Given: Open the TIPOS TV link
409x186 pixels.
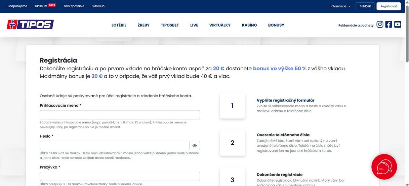Looking at the screenshot, I should point(41,6).
